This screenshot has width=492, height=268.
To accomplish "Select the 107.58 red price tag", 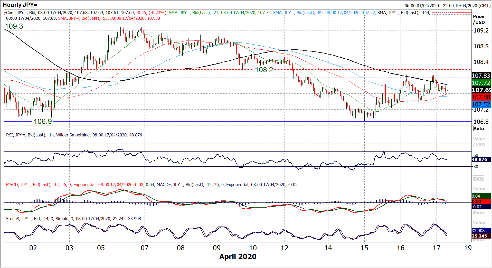I will pyautogui.click(x=481, y=97).
